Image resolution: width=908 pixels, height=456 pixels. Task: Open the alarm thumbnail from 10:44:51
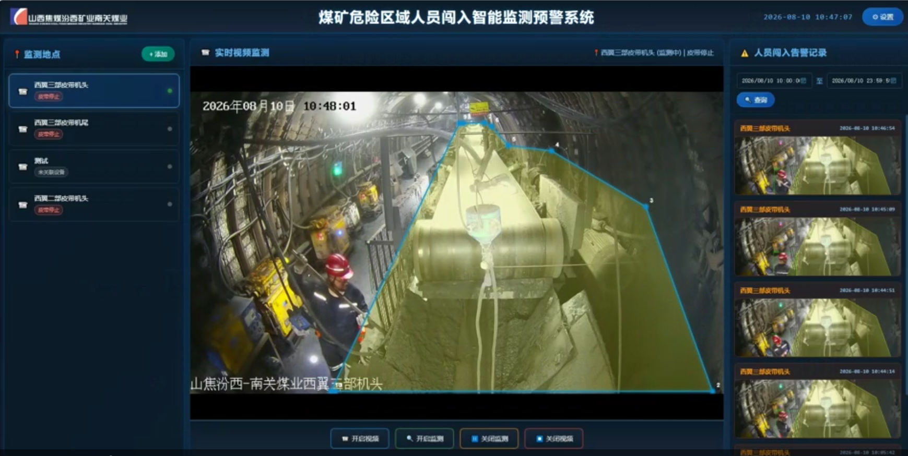817,328
